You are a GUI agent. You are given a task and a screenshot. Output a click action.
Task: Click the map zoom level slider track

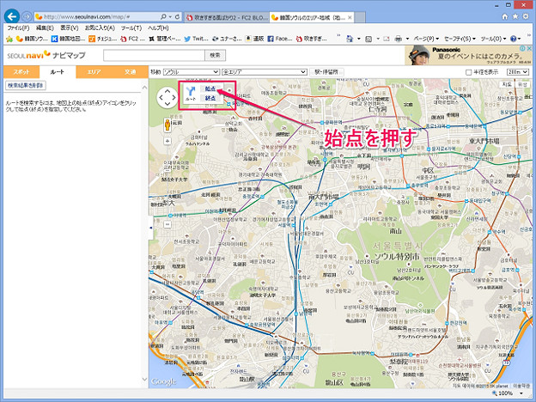tap(167, 183)
